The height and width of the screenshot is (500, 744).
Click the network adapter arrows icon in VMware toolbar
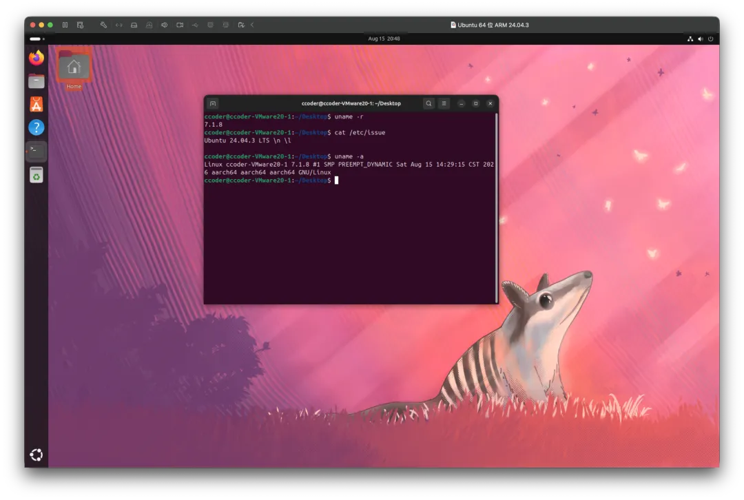coord(119,25)
